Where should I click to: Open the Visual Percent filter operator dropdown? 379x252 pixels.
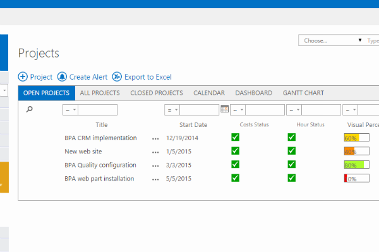coord(351,110)
